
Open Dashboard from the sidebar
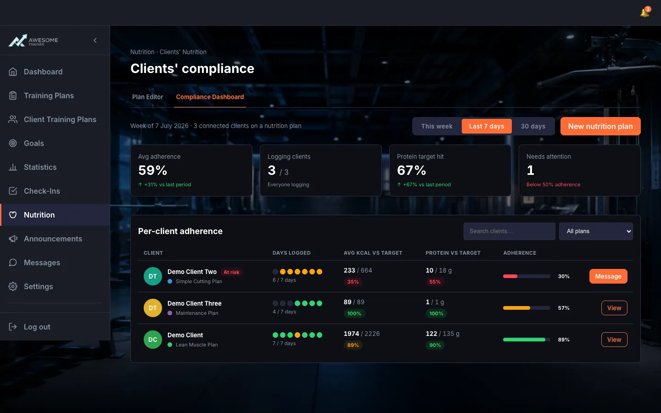(x=55, y=72)
